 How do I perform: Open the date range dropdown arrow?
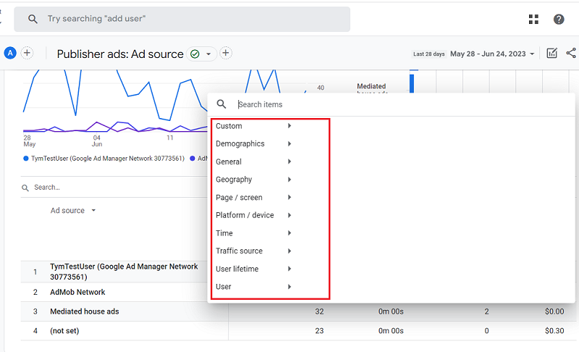pos(532,54)
